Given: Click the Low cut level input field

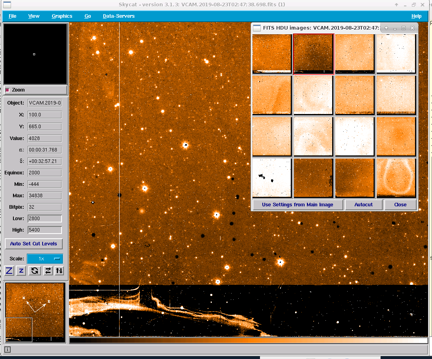Looking at the screenshot, I should tap(45, 219).
